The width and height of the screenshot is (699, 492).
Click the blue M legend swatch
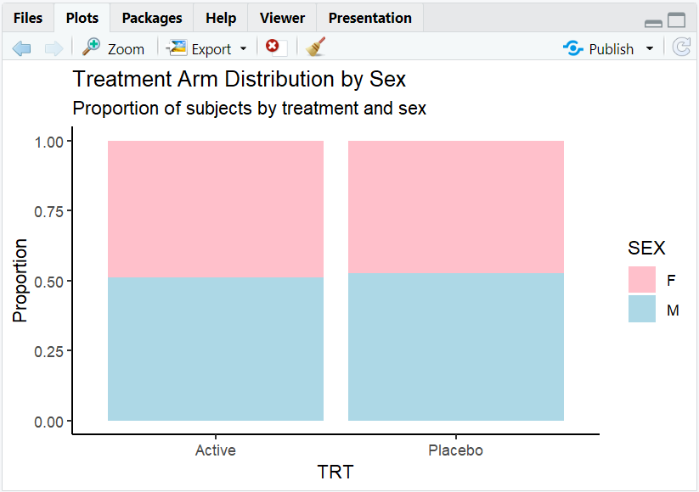pyautogui.click(x=643, y=310)
